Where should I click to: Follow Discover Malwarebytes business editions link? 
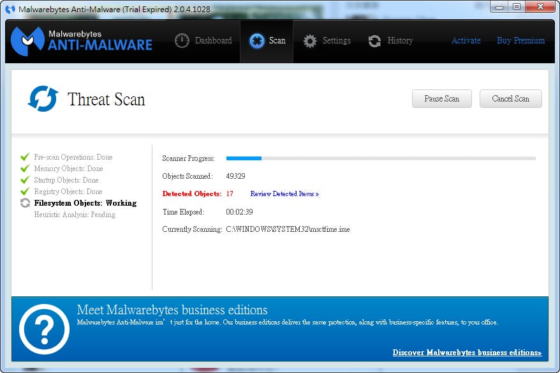tap(467, 353)
